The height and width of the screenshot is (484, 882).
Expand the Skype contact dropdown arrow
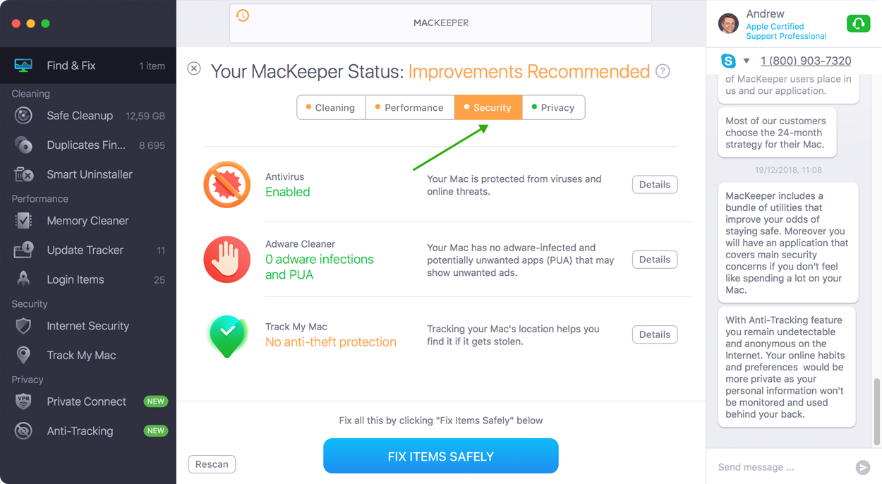coord(747,61)
